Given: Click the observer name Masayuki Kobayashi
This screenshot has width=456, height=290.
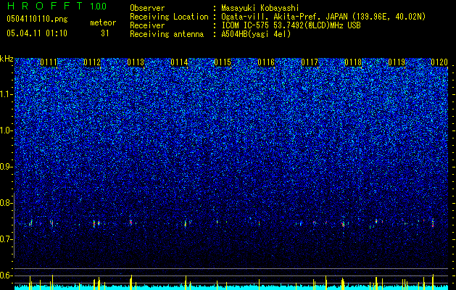Looking at the screenshot, I should point(260,8).
